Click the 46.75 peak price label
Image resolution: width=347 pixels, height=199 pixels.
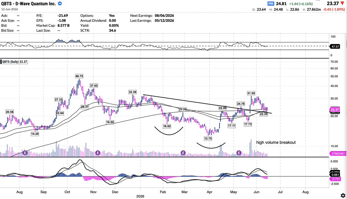coord(79,76)
